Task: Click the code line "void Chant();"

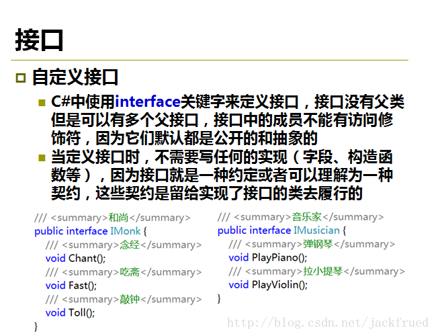Action: 76,259
